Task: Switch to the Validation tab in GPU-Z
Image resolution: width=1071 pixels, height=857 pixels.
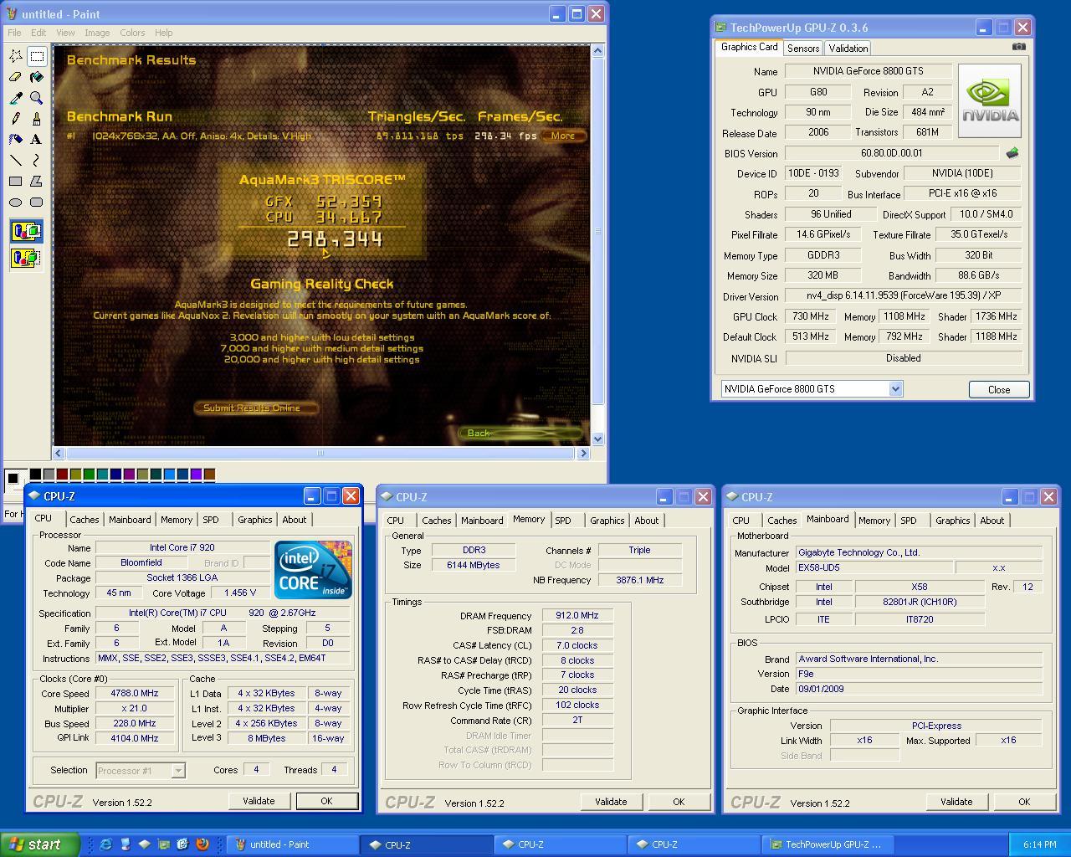Action: (x=848, y=49)
